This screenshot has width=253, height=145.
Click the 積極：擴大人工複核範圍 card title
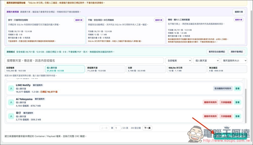click(x=179, y=20)
